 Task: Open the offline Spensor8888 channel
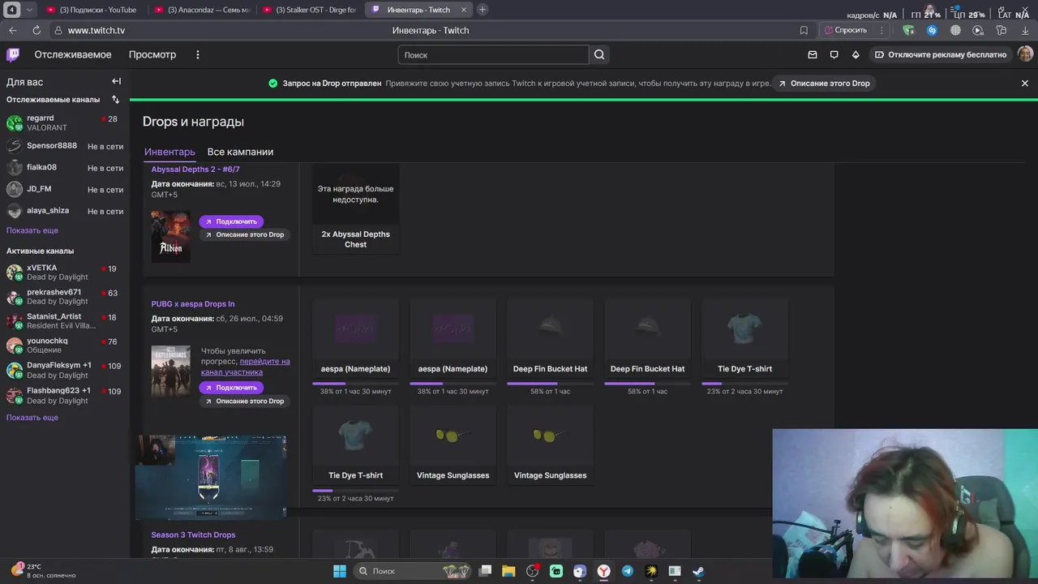64,146
